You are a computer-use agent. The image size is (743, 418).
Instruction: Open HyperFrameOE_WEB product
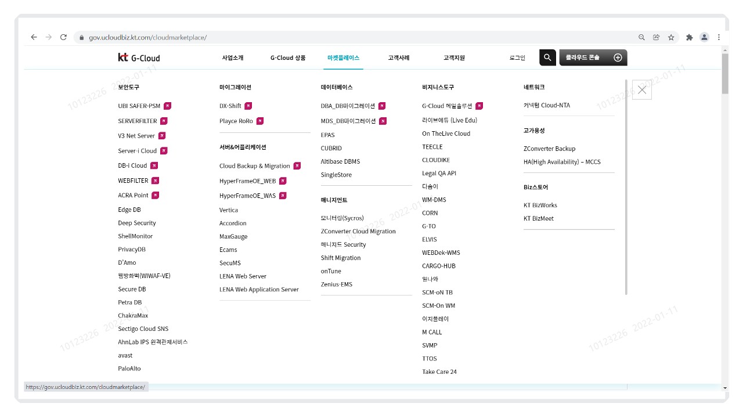pyautogui.click(x=248, y=181)
